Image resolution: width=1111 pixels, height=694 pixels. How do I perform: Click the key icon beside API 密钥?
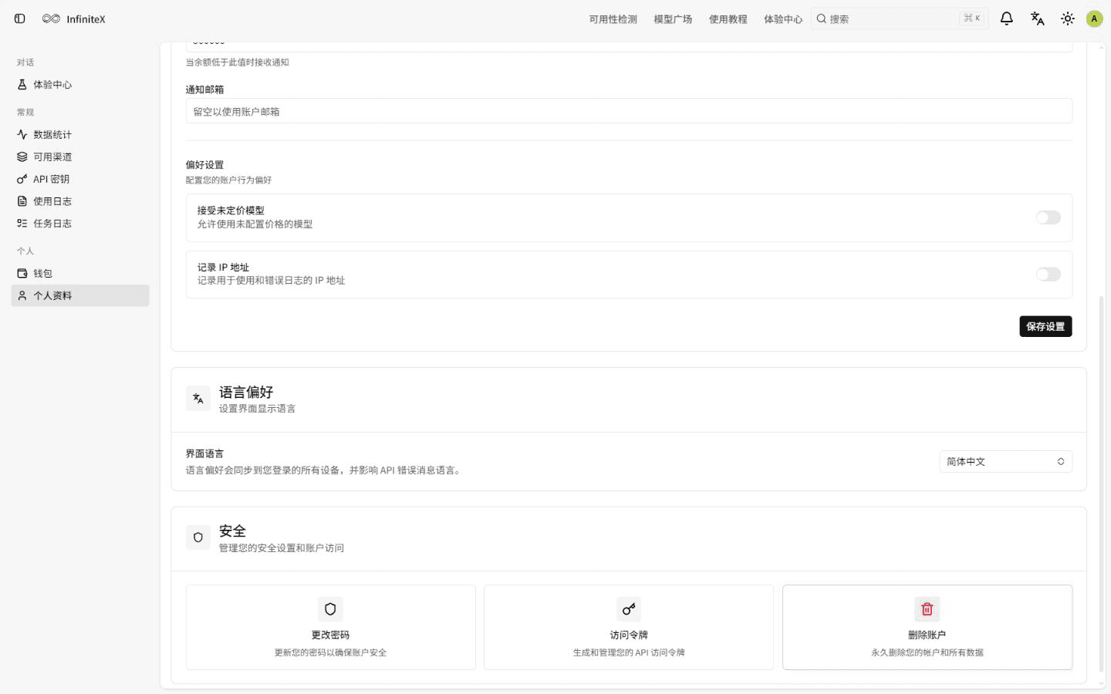click(22, 179)
